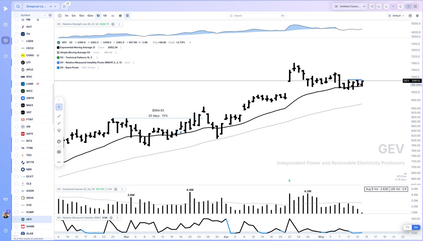Image resolution: width=423 pixels, height=241 pixels.
Task: Open the help question mark icon
Action: [x=6, y=230]
